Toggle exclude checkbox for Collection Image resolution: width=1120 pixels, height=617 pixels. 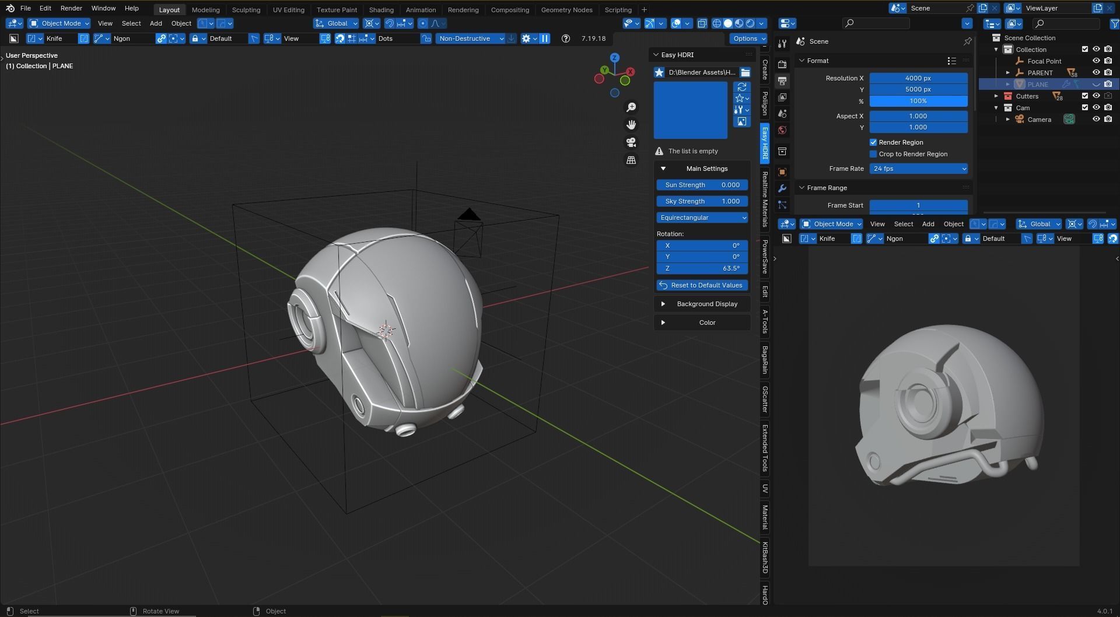[1085, 50]
